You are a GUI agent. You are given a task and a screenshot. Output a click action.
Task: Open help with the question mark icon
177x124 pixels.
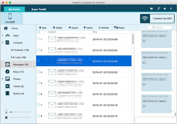pyautogui.click(x=171, y=9)
